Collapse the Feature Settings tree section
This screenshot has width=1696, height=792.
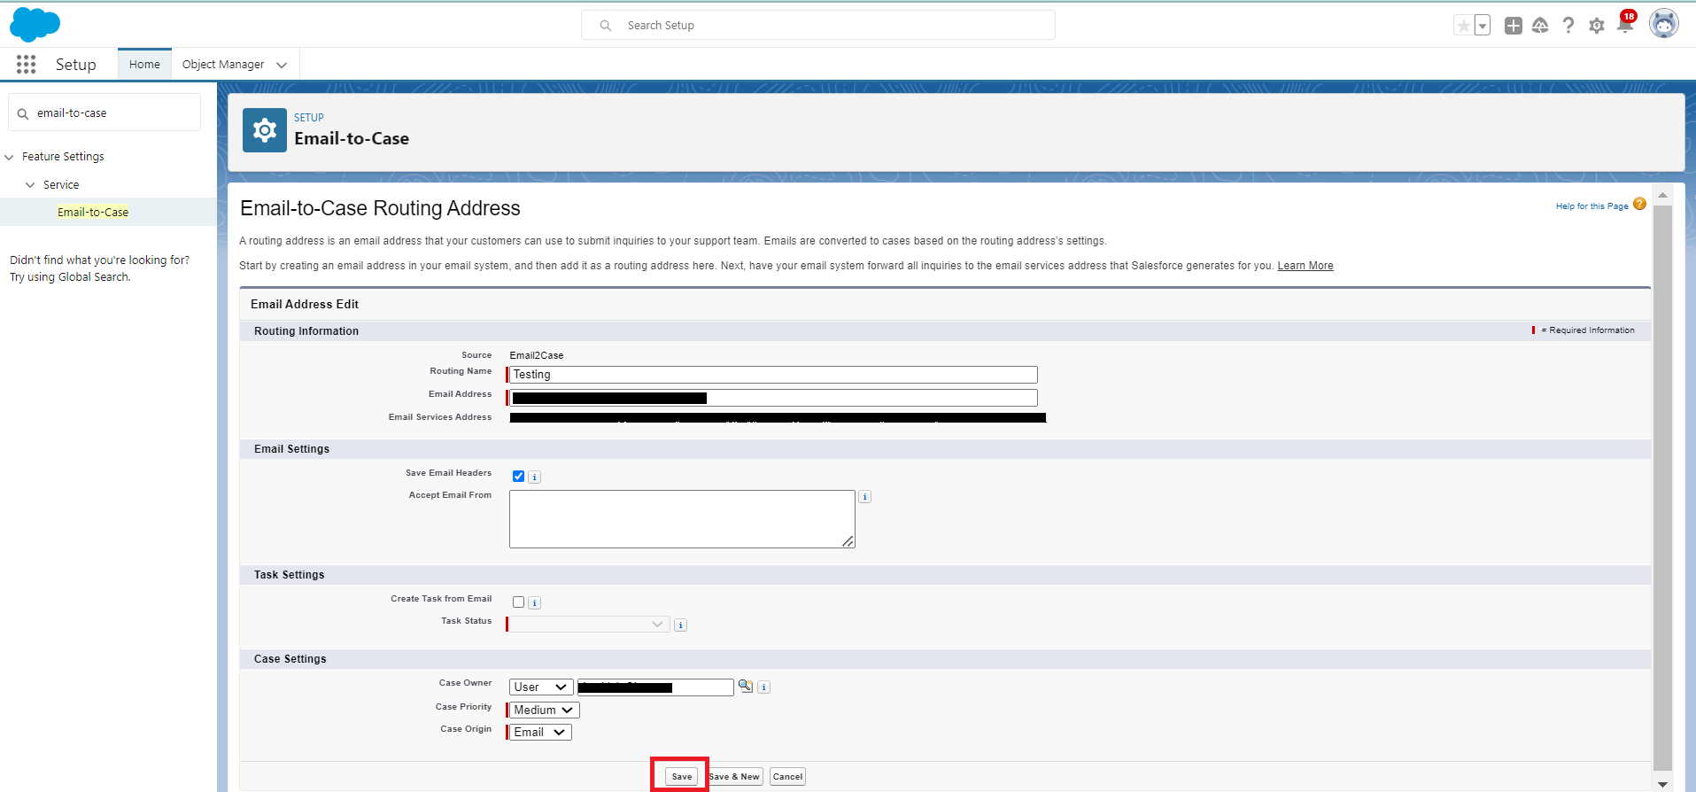[10, 157]
